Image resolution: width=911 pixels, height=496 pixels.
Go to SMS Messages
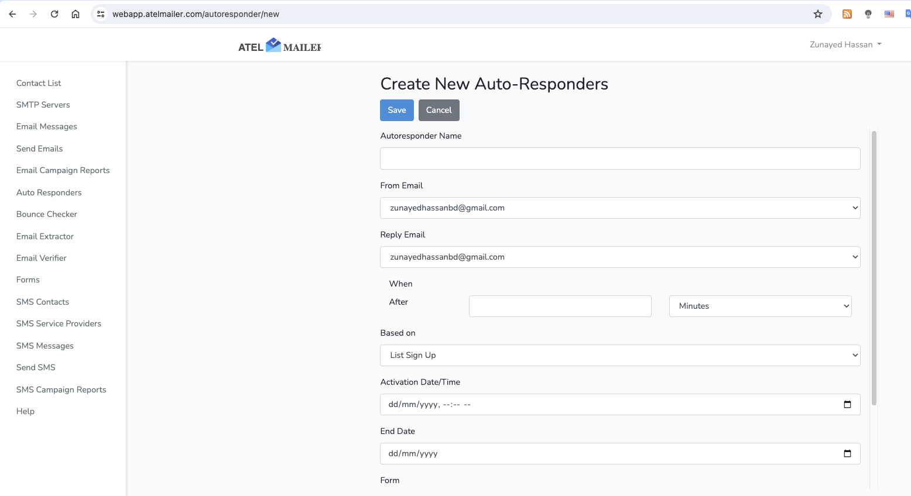45,346
